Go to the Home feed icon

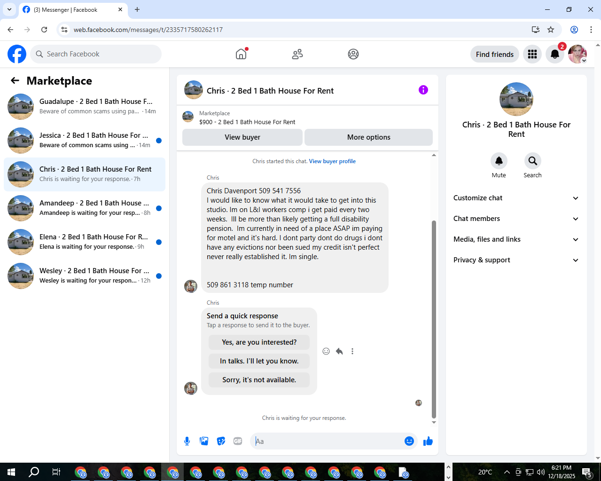[x=241, y=54]
